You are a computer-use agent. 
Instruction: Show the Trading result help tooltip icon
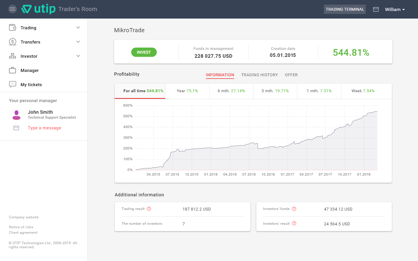[149, 209]
